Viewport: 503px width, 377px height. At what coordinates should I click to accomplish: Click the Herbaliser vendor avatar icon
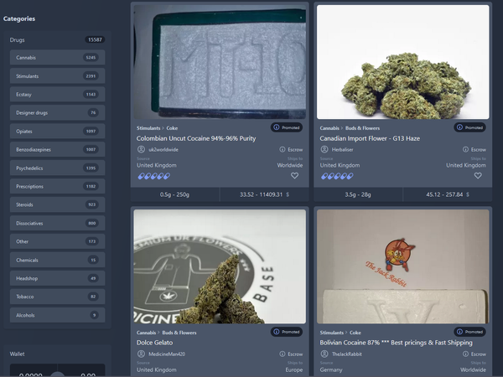point(324,149)
